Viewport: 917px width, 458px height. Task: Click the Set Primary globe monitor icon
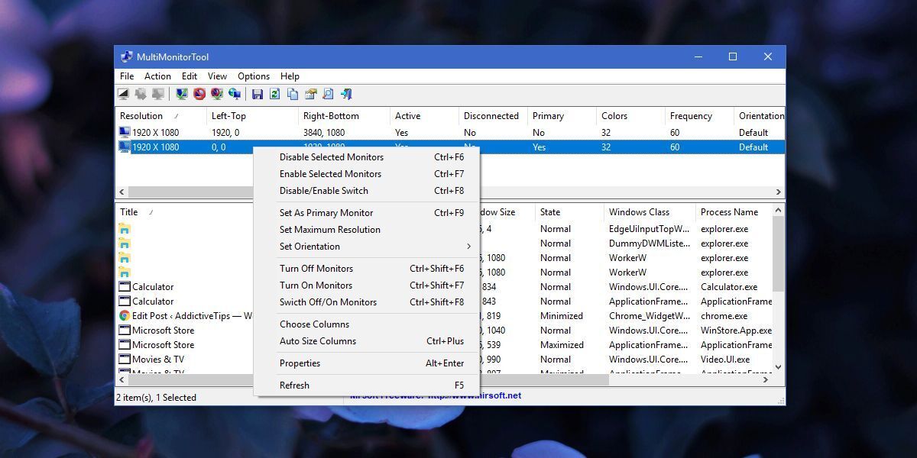pos(235,94)
